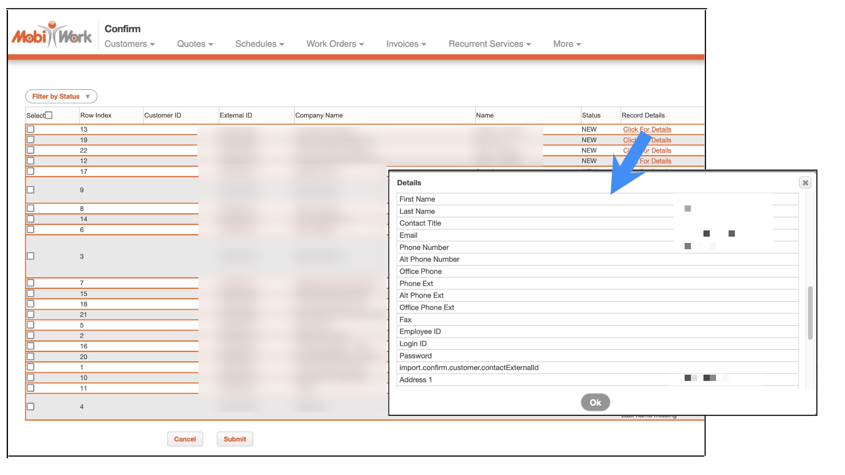Image resolution: width=845 pixels, height=475 pixels.
Task: Toggle the Select all header checkbox
Action: click(x=49, y=115)
